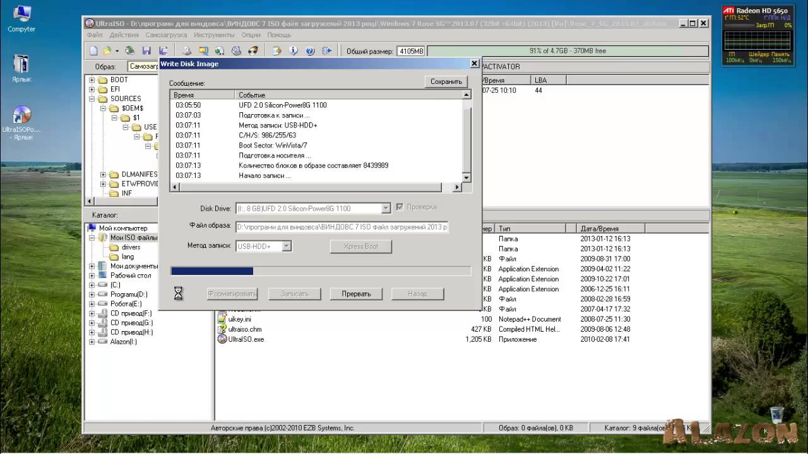Open the Опции menu
The height and width of the screenshot is (454, 808).
click(251, 35)
